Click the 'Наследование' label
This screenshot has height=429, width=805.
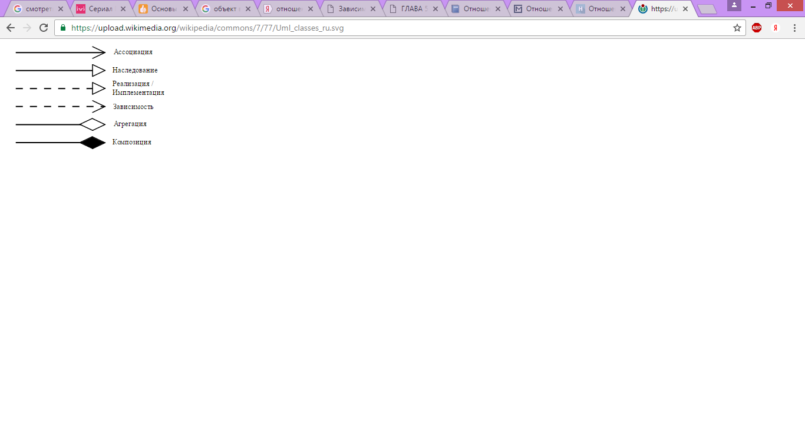[135, 70]
